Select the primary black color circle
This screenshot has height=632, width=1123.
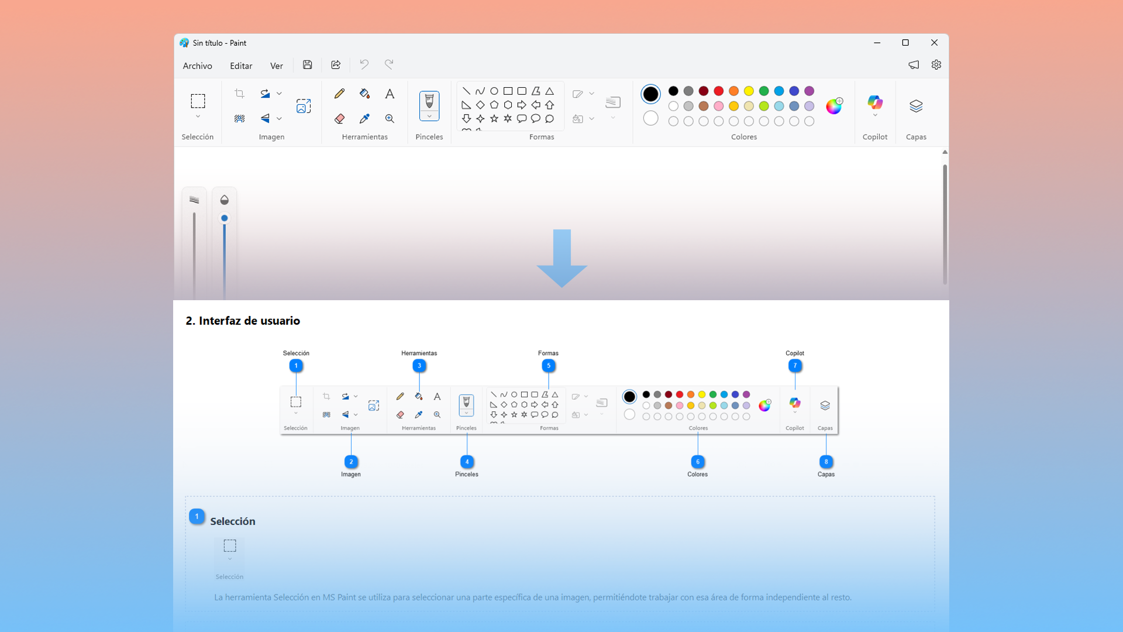click(x=650, y=94)
